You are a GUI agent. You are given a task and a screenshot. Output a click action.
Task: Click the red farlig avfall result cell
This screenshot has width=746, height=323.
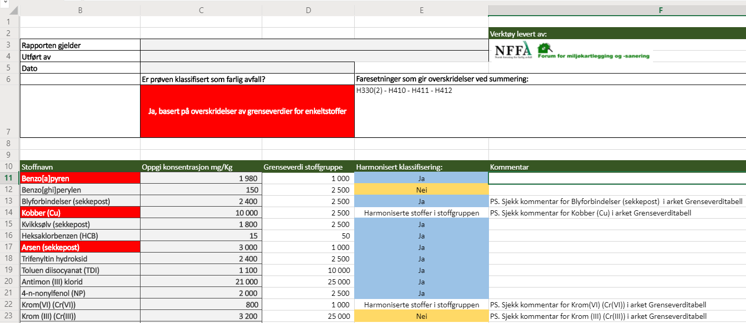point(247,111)
